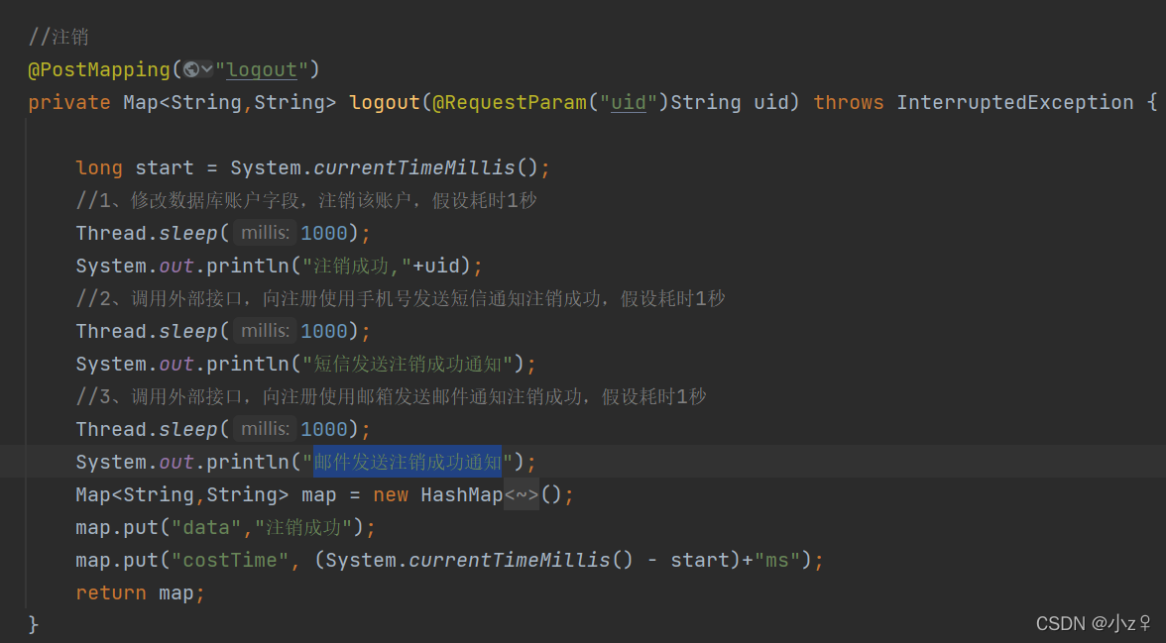The width and height of the screenshot is (1166, 643).
Task: Click the millis: hint in the first Thread.sleep
Action: point(265,233)
